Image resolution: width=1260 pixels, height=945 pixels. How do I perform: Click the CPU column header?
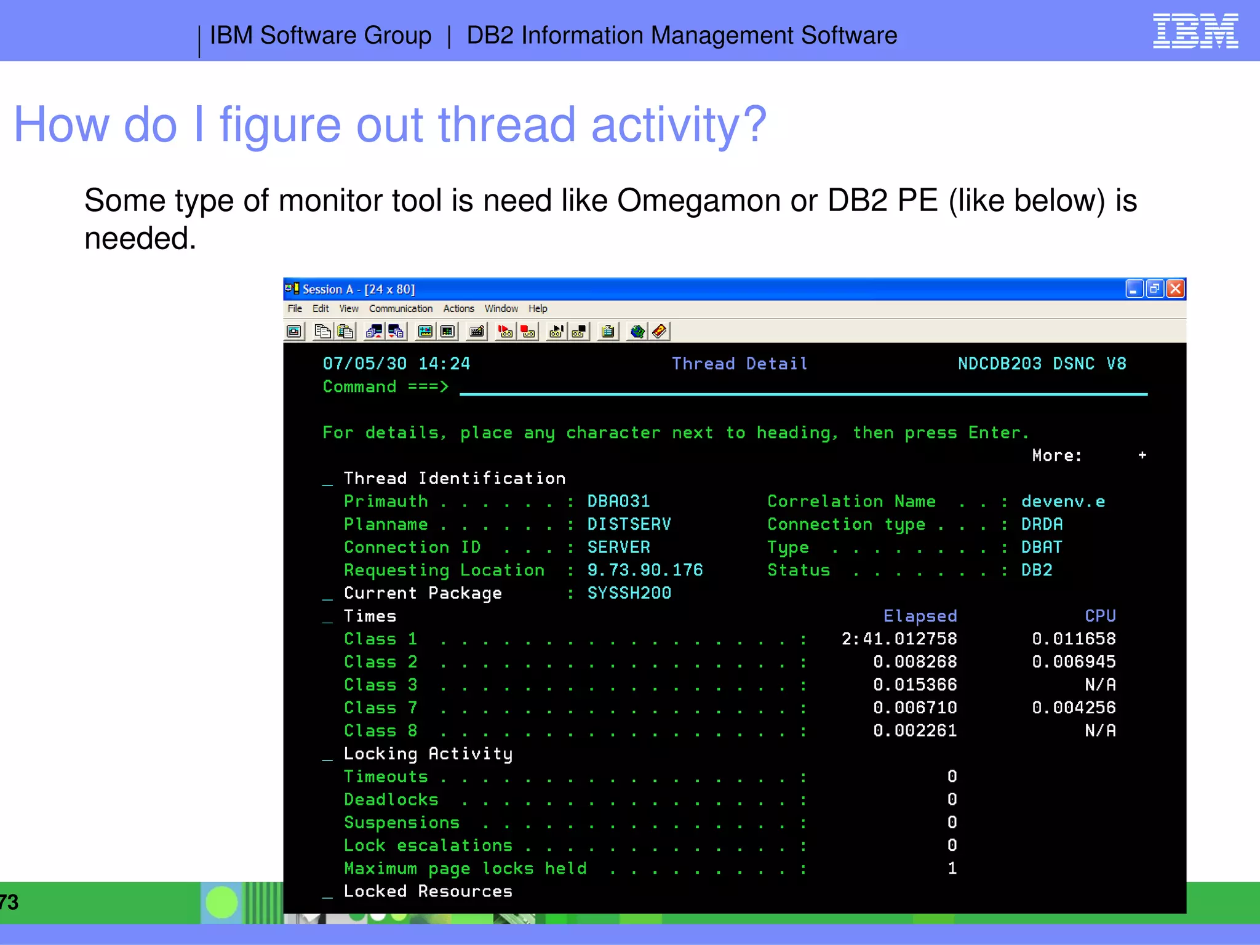pos(1100,616)
